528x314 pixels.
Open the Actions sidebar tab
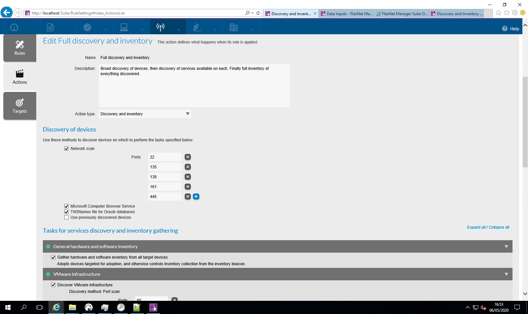pos(20,77)
